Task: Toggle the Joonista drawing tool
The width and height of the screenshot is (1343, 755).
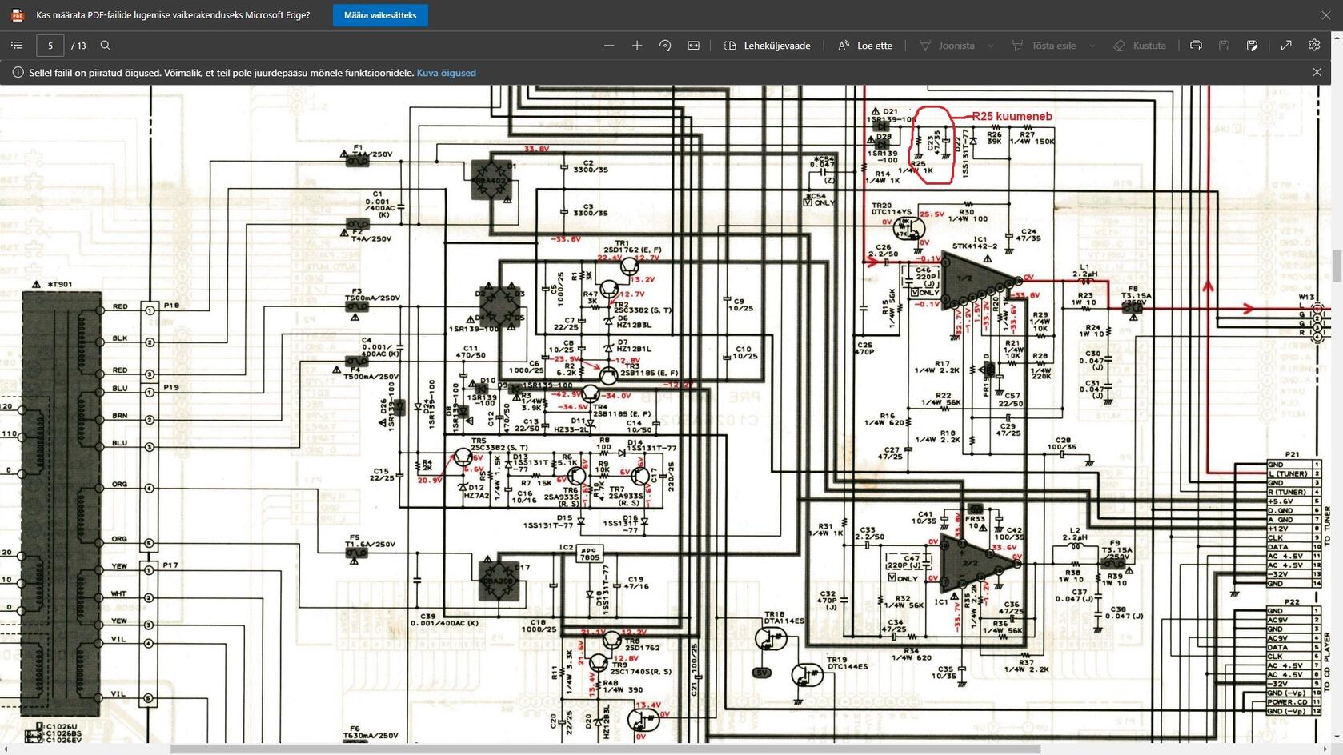Action: [x=947, y=46]
